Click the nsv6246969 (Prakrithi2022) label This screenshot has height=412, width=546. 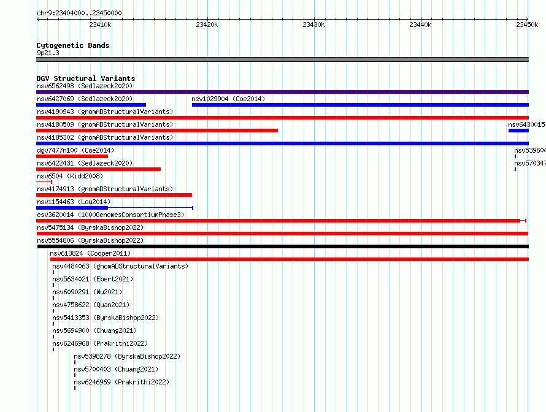click(121, 382)
